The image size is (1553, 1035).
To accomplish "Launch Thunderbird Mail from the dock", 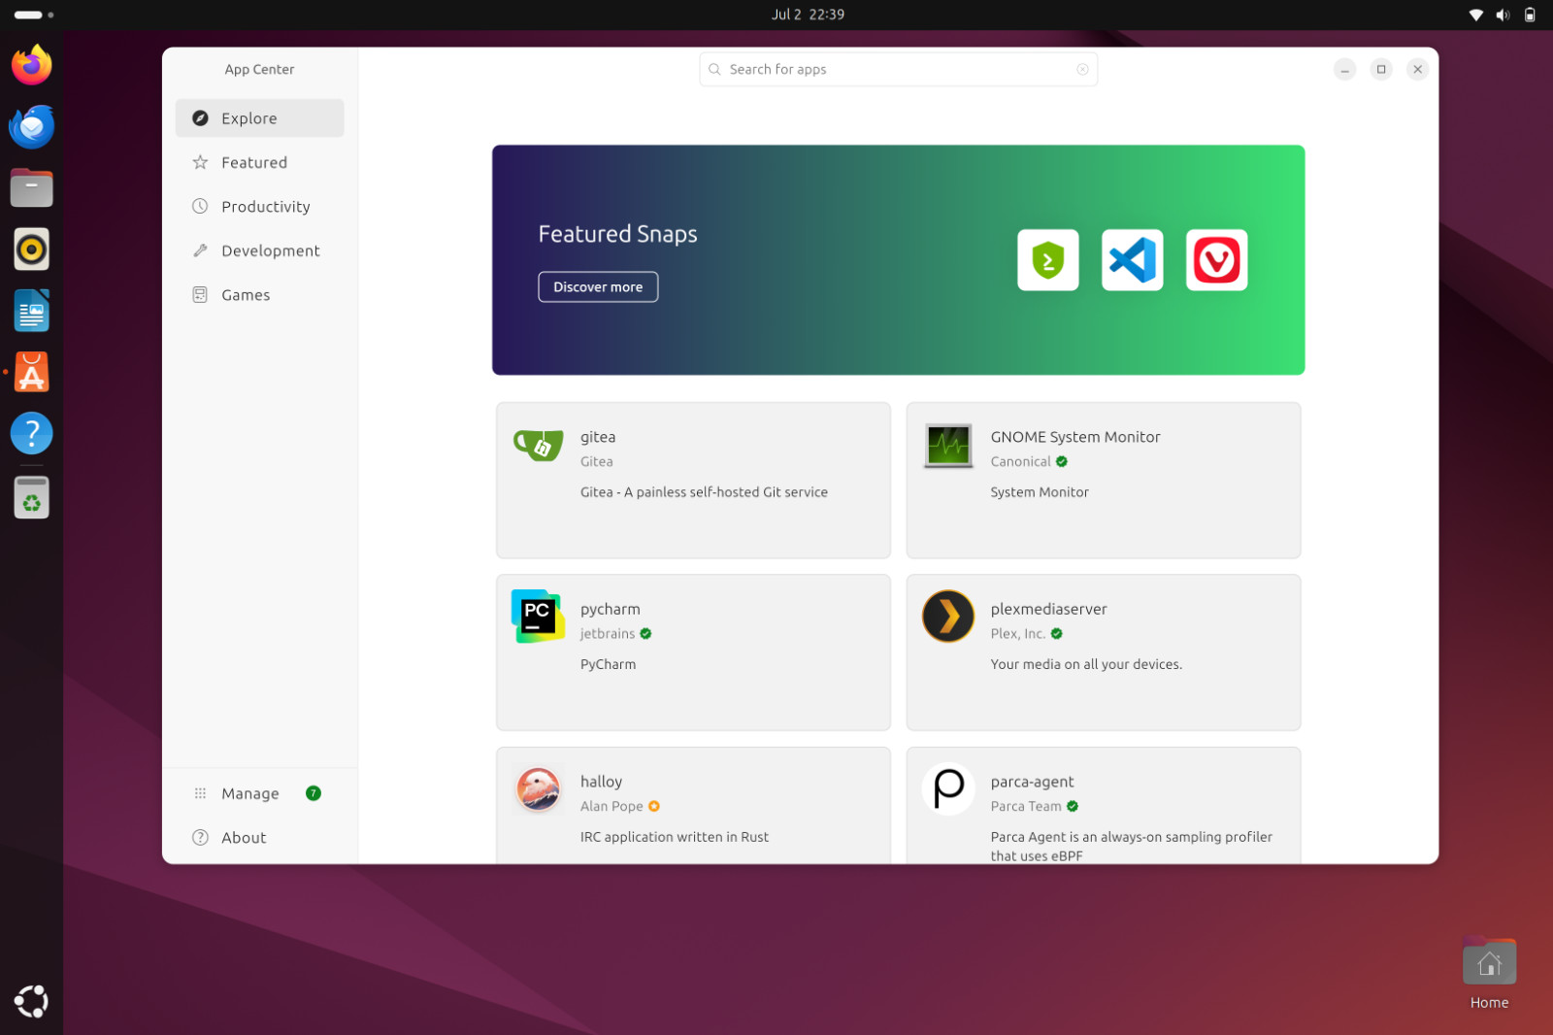I will (x=31, y=126).
